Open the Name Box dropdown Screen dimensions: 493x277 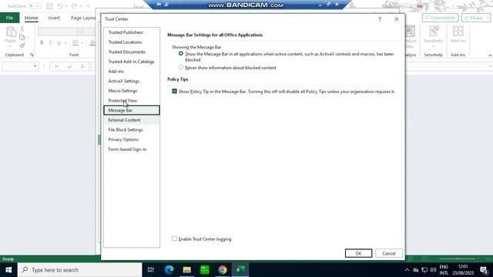tap(35, 66)
